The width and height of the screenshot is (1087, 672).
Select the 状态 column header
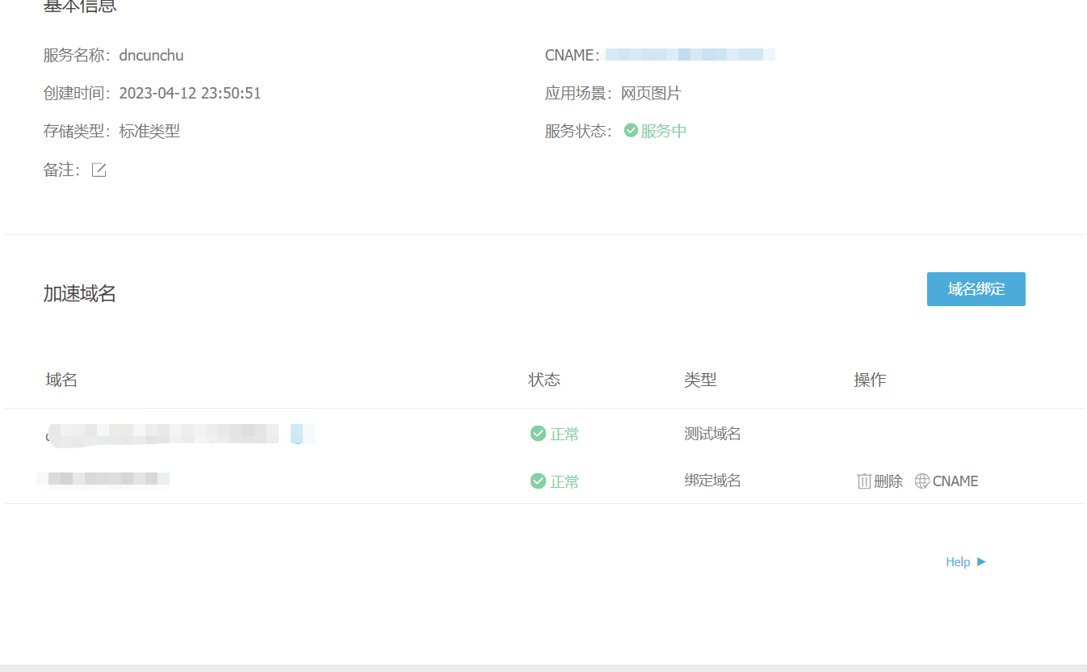click(x=544, y=380)
